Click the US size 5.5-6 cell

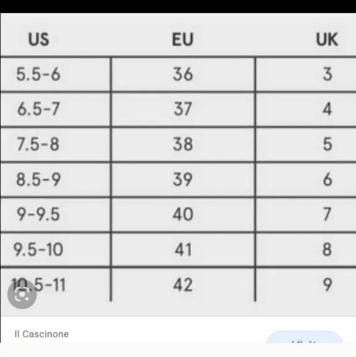coord(55,74)
